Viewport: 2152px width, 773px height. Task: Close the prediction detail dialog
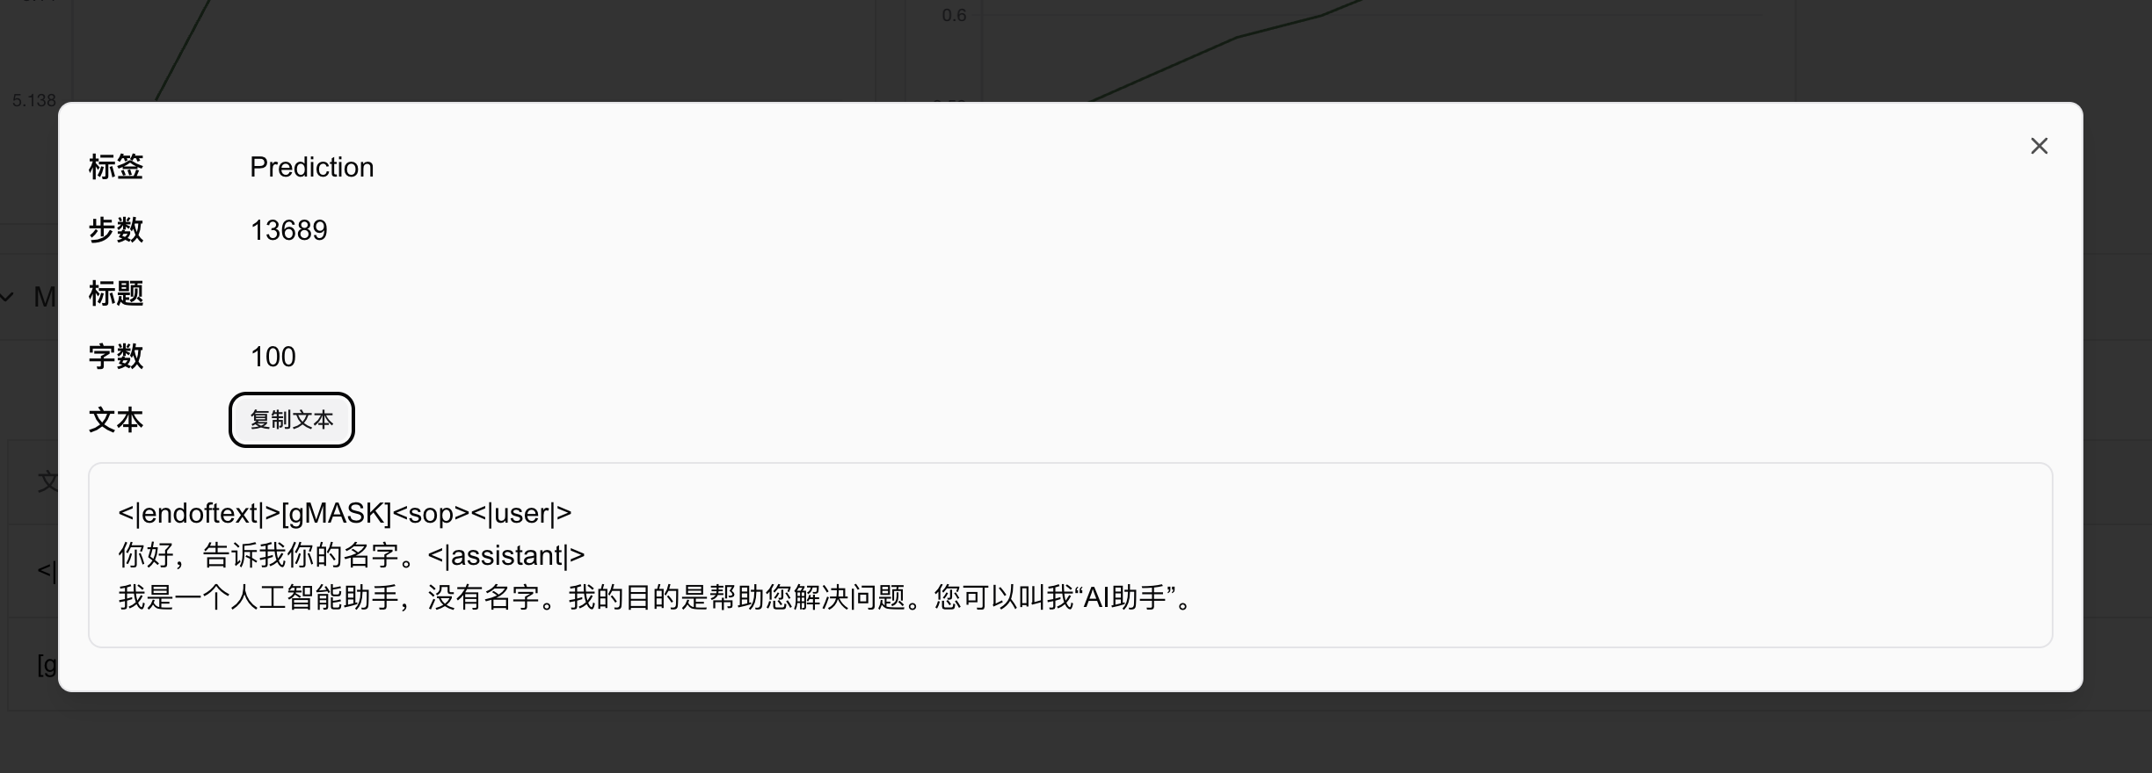point(2039,146)
